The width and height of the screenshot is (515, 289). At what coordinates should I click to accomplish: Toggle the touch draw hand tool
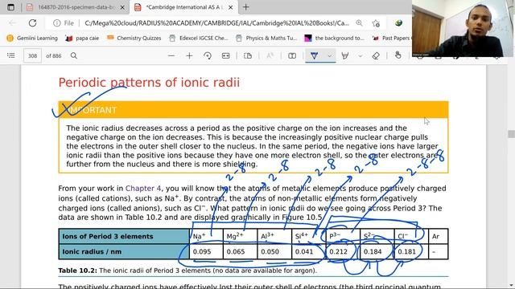coord(398,55)
